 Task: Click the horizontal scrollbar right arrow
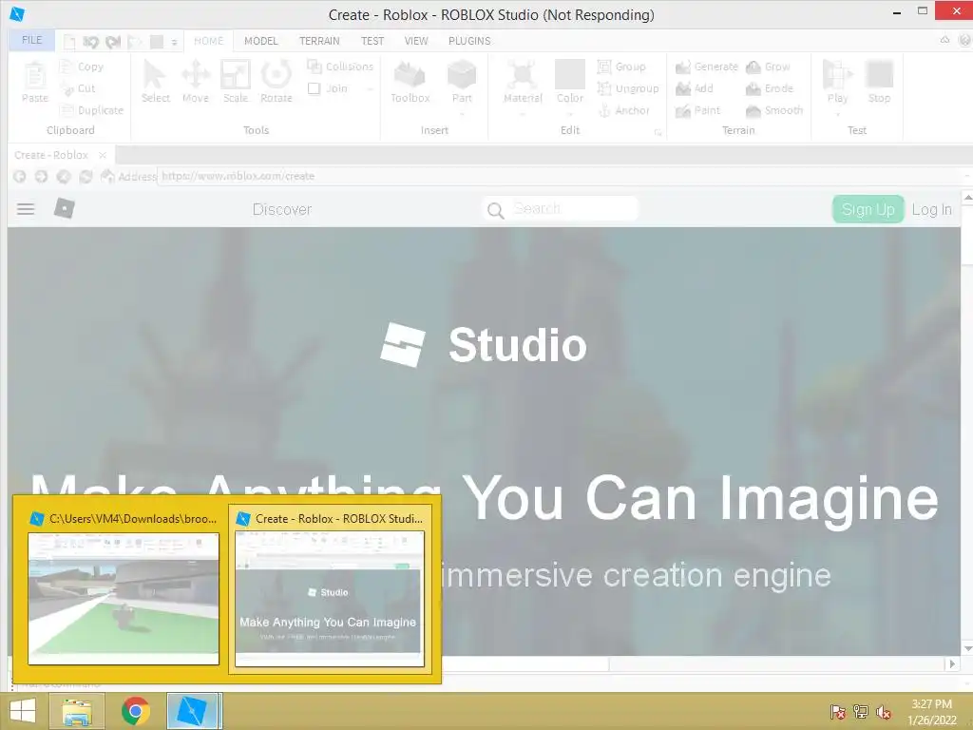(x=952, y=663)
